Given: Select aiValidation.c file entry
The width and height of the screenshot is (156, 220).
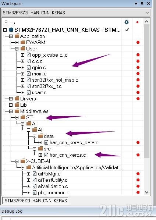Looking at the screenshot, I should [53, 186].
